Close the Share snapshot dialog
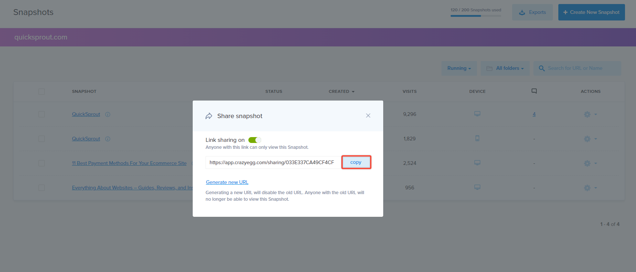Image resolution: width=636 pixels, height=272 pixels. coord(368,116)
